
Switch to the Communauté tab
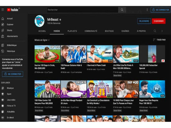click(91, 31)
